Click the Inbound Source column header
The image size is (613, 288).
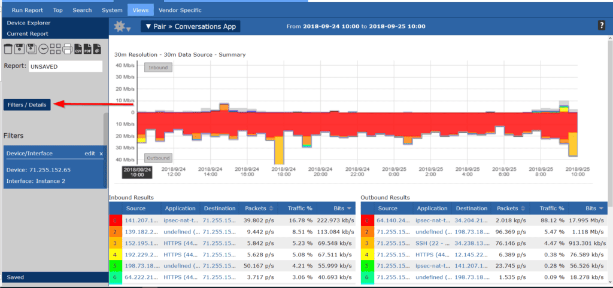point(136,209)
